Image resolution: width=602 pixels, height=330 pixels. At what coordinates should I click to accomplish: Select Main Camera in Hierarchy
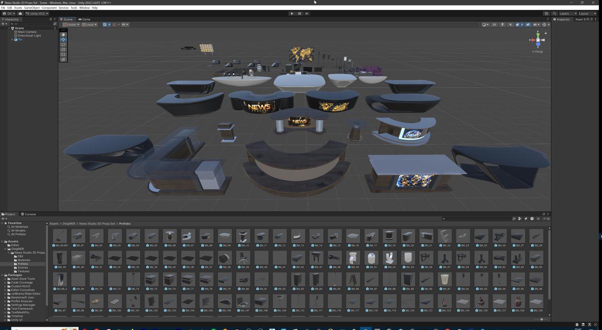click(x=27, y=32)
